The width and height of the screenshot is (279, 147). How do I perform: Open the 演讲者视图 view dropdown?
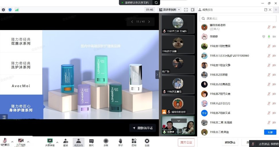[170, 10]
